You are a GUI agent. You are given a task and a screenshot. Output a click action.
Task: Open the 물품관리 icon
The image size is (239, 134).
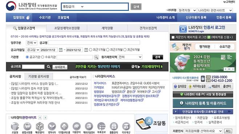coord(114,128)
